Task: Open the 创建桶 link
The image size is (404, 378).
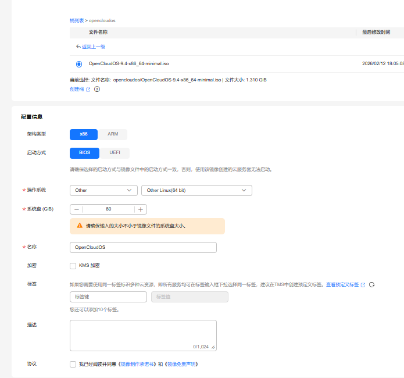Action: tap(77, 89)
